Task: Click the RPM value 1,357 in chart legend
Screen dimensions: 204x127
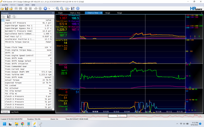Action: pos(63,18)
